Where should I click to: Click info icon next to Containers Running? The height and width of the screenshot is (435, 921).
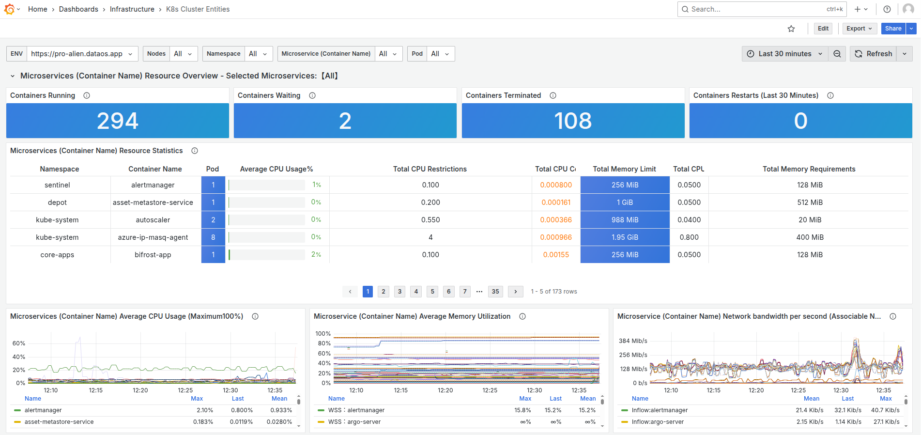pos(87,95)
